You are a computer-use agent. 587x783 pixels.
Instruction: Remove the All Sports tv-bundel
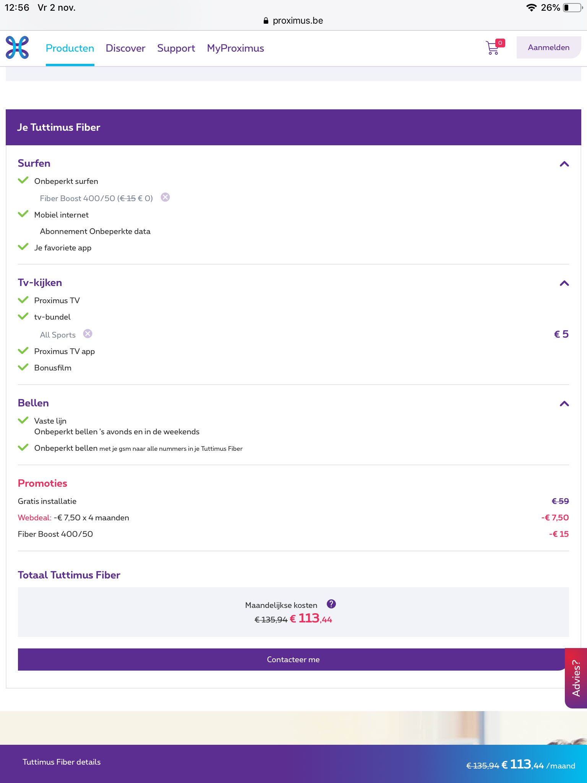(x=88, y=334)
